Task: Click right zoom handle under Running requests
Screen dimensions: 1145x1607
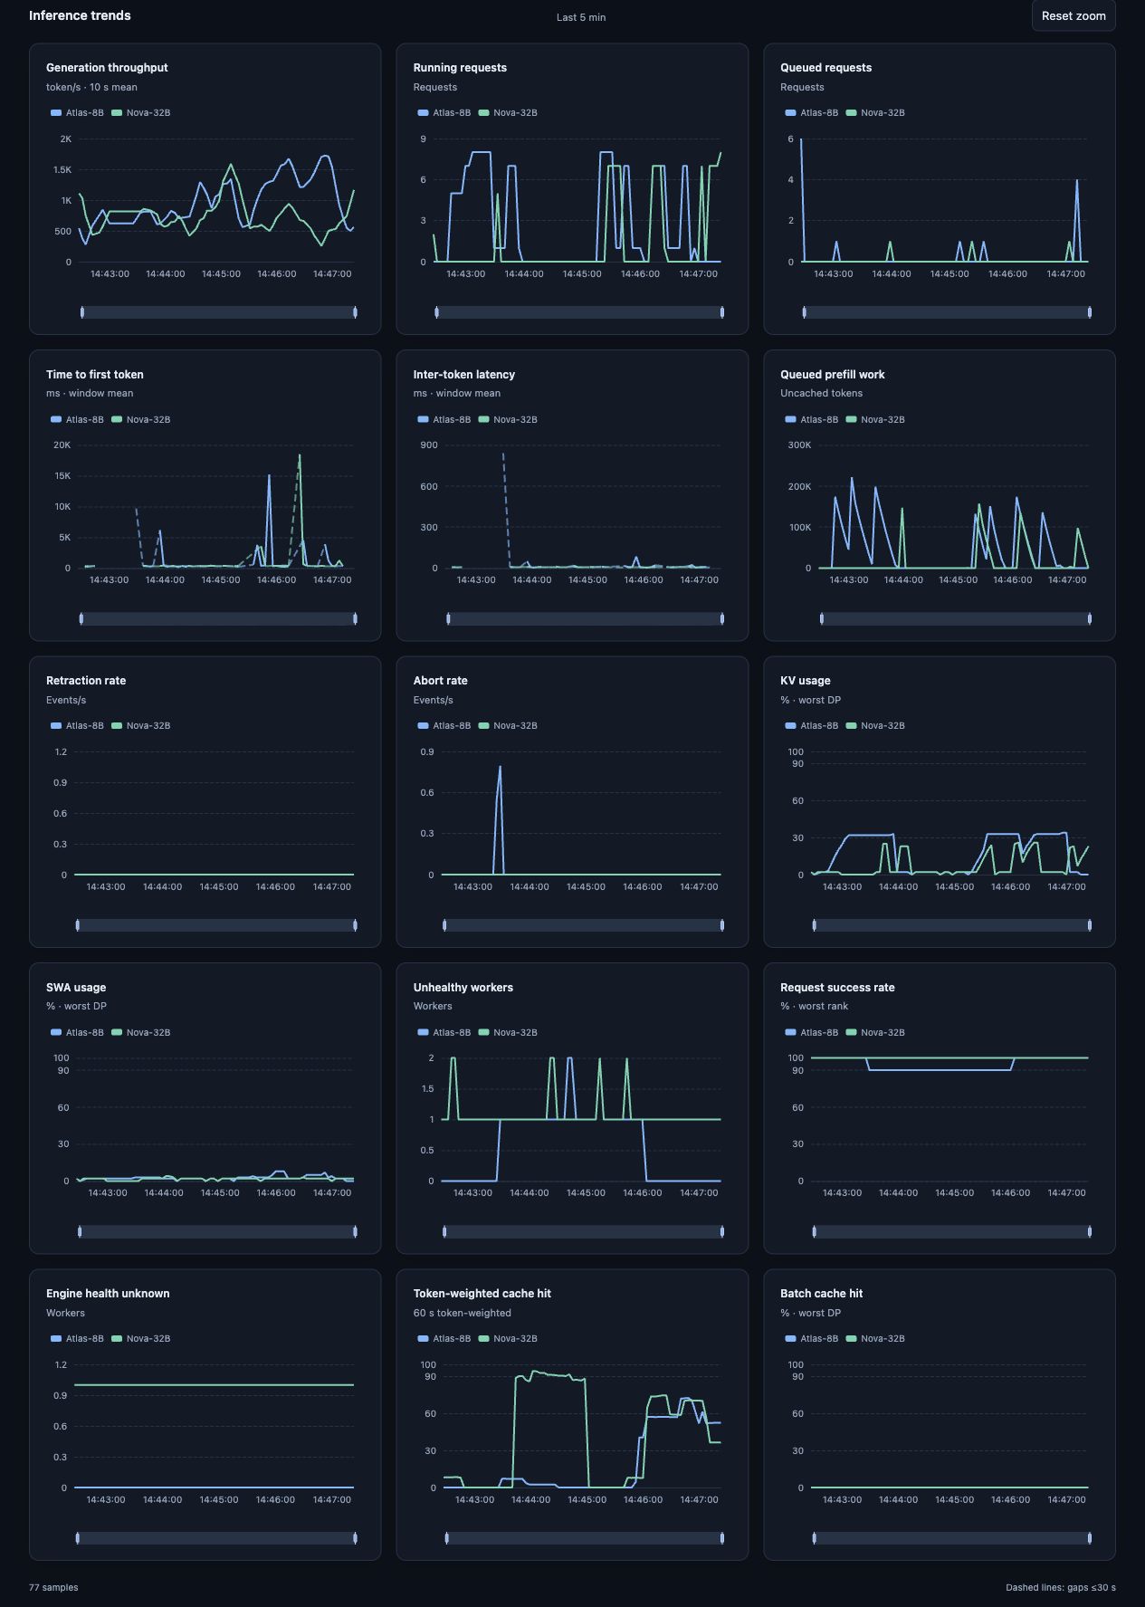Action: (722, 312)
